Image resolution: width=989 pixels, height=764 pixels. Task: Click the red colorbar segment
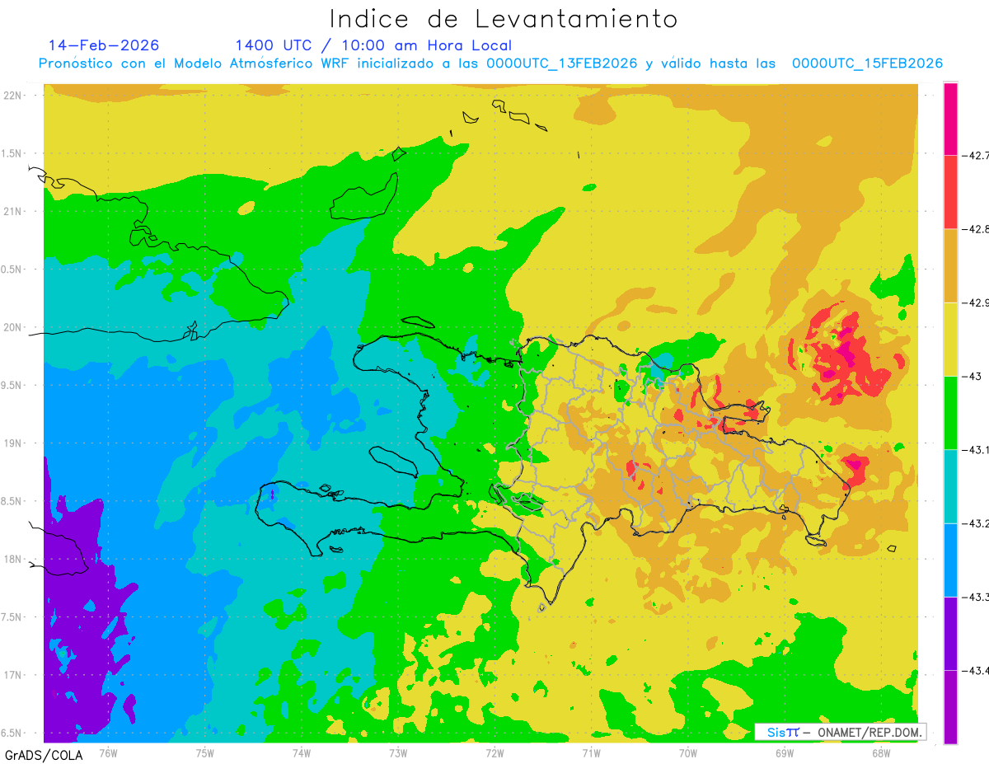coord(950,192)
